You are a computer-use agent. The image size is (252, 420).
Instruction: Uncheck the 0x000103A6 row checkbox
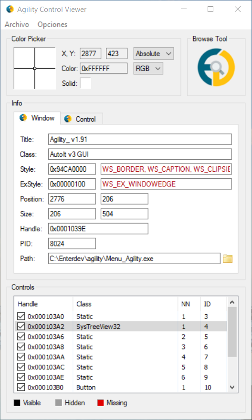click(x=21, y=337)
